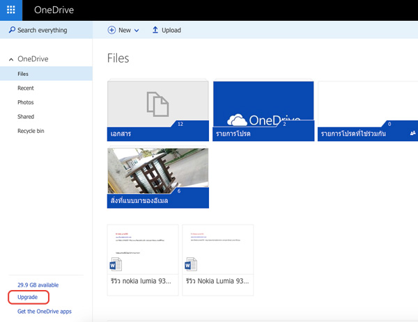Click Get the OneDrive apps link
Screen dimensions: 418x322
pyautogui.click(x=45, y=312)
